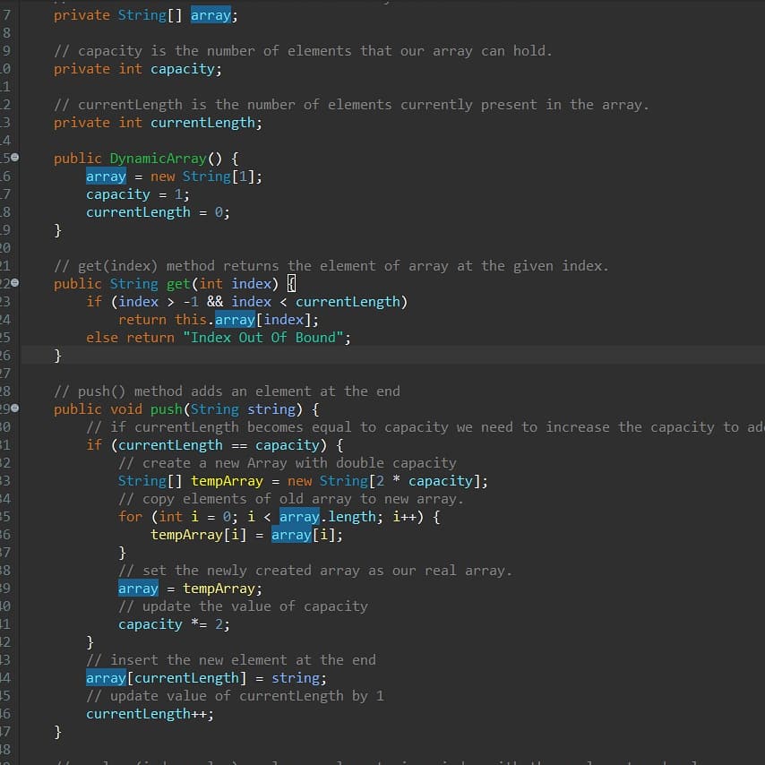This screenshot has width=765, height=765.
Task: Click highlighted 'array' in 'array.length'
Action: pos(299,517)
